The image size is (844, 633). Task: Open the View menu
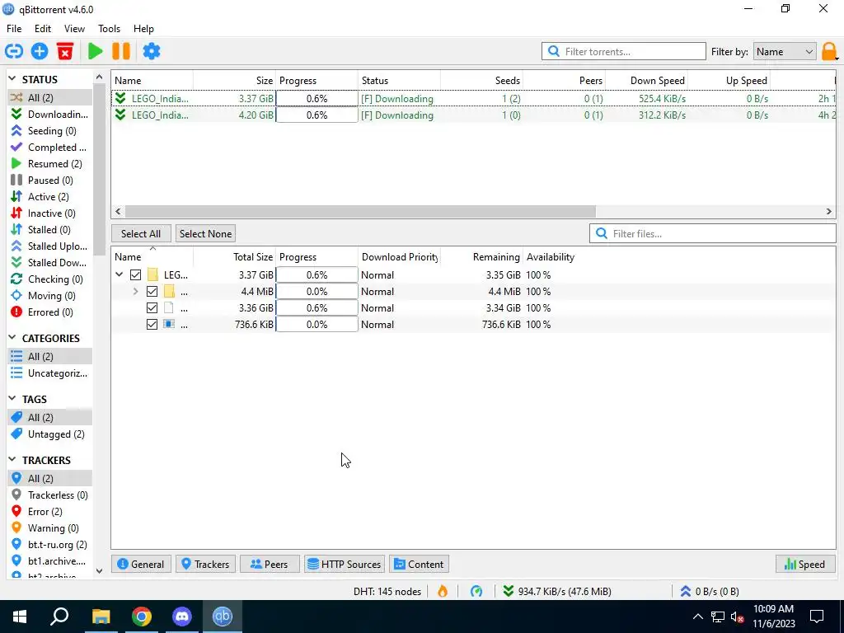74,29
